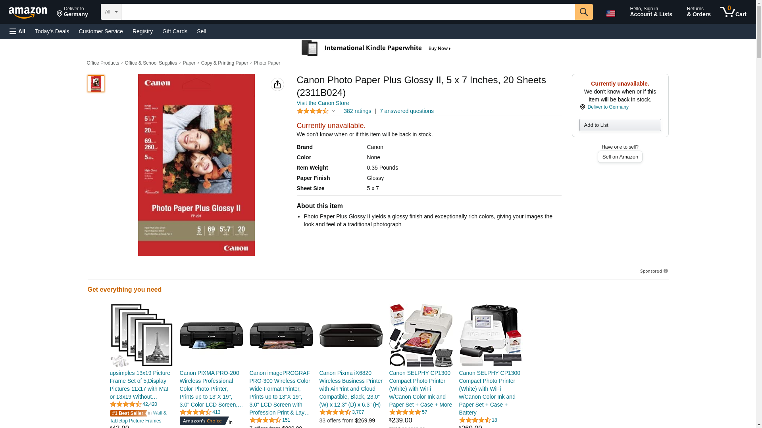This screenshot has height=428, width=762.
Task: Open the All hamburger menu
Action: point(17,31)
